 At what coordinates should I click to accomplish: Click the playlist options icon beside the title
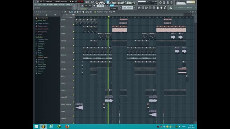95,12
